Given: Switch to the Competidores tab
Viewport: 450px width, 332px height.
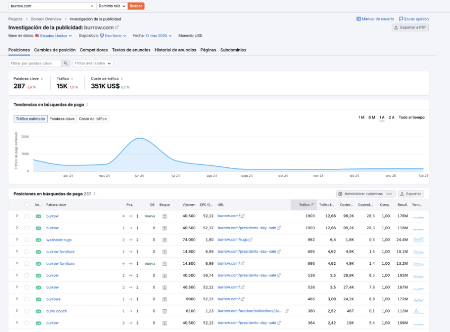Looking at the screenshot, I should pos(94,50).
